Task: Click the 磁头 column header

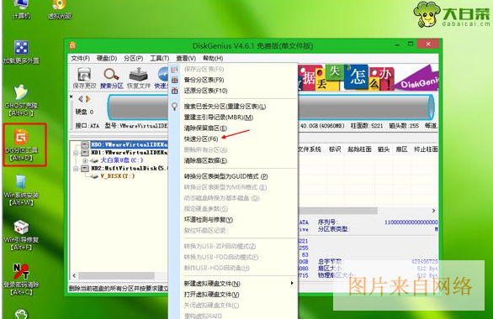Action: (384, 149)
